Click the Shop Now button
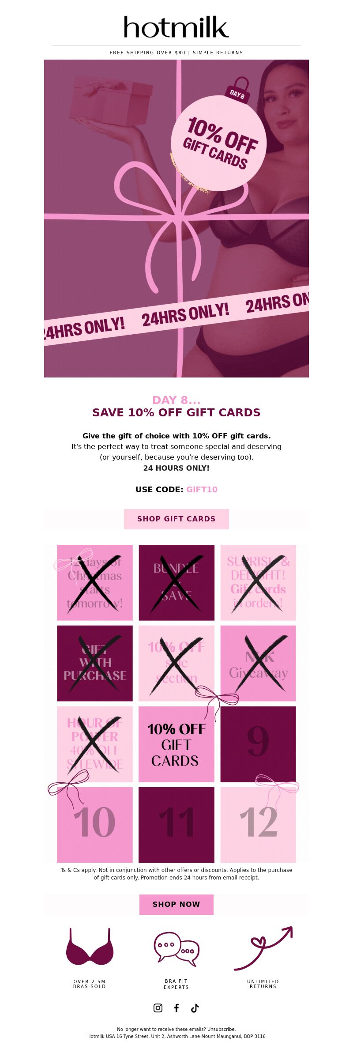Screen dimensions: 353x1053 coord(176,904)
